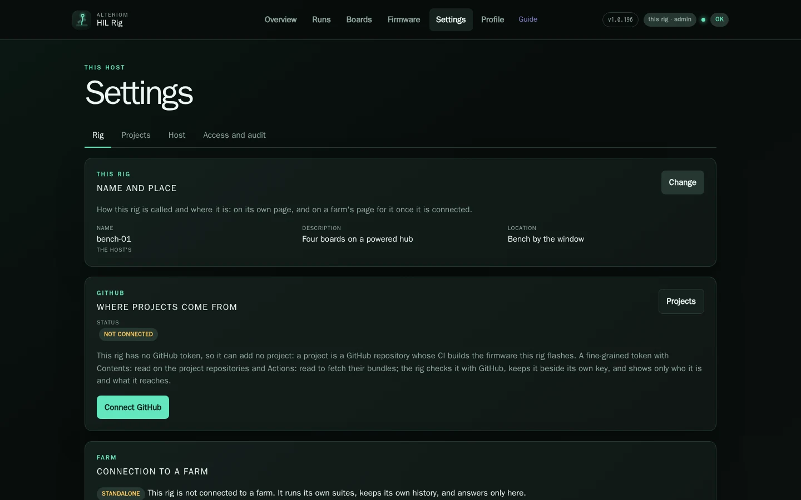
Task: Click the OK status pill
Action: click(x=719, y=19)
